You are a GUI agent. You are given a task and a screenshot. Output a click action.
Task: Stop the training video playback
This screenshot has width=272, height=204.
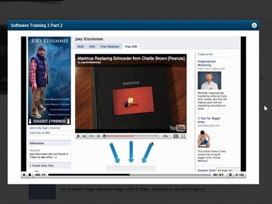pyautogui.click(x=30, y=175)
